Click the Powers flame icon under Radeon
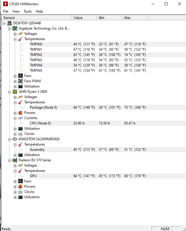This screenshot has height=231, width=186. pos(20,186)
